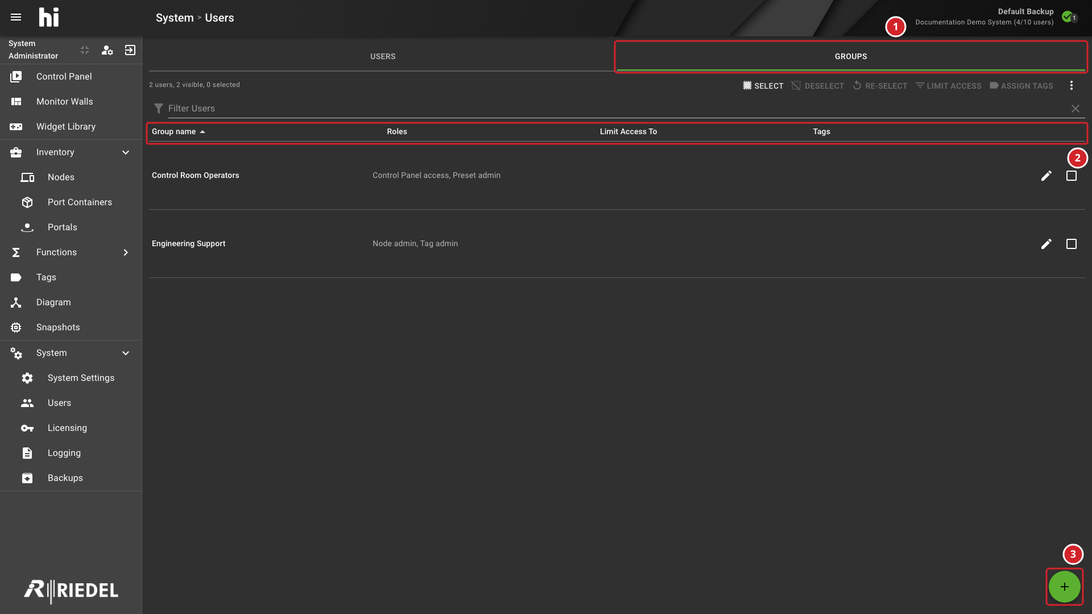This screenshot has width=1092, height=614.
Task: Click the RE-SELECT button
Action: pyautogui.click(x=880, y=86)
